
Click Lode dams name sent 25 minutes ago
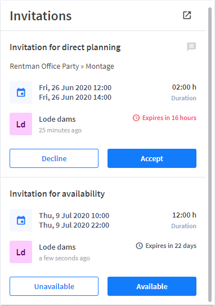pos(57,119)
